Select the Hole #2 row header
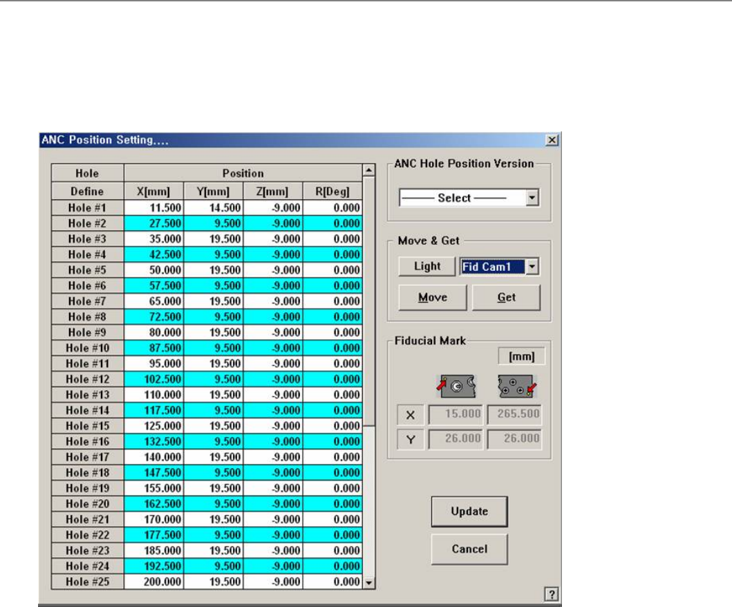The image size is (732, 607). (87, 223)
